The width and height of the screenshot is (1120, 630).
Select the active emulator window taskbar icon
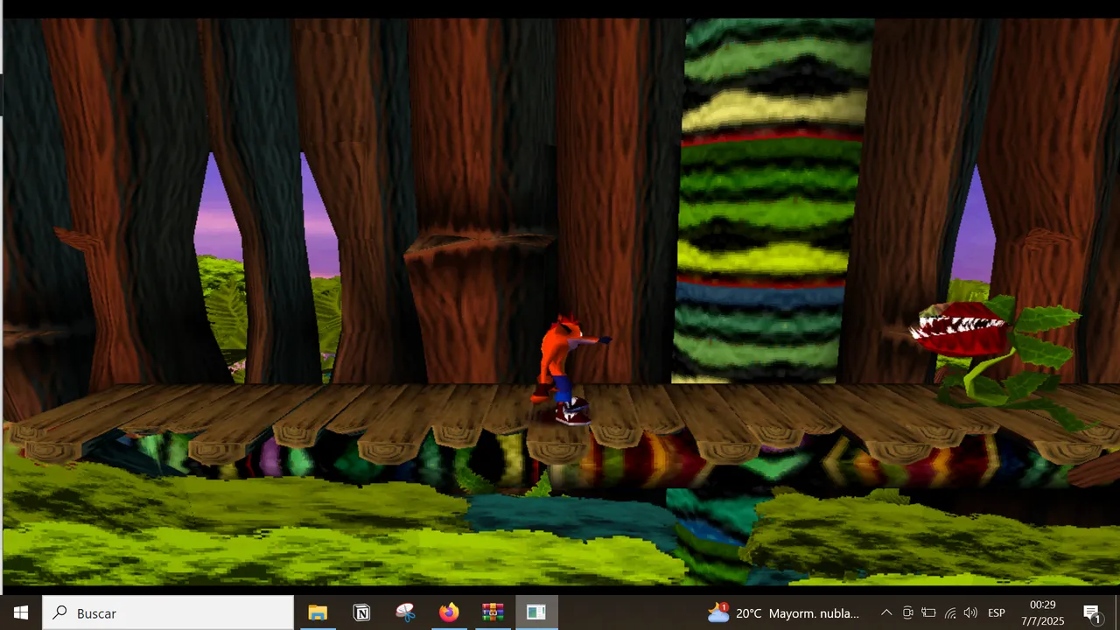(536, 612)
